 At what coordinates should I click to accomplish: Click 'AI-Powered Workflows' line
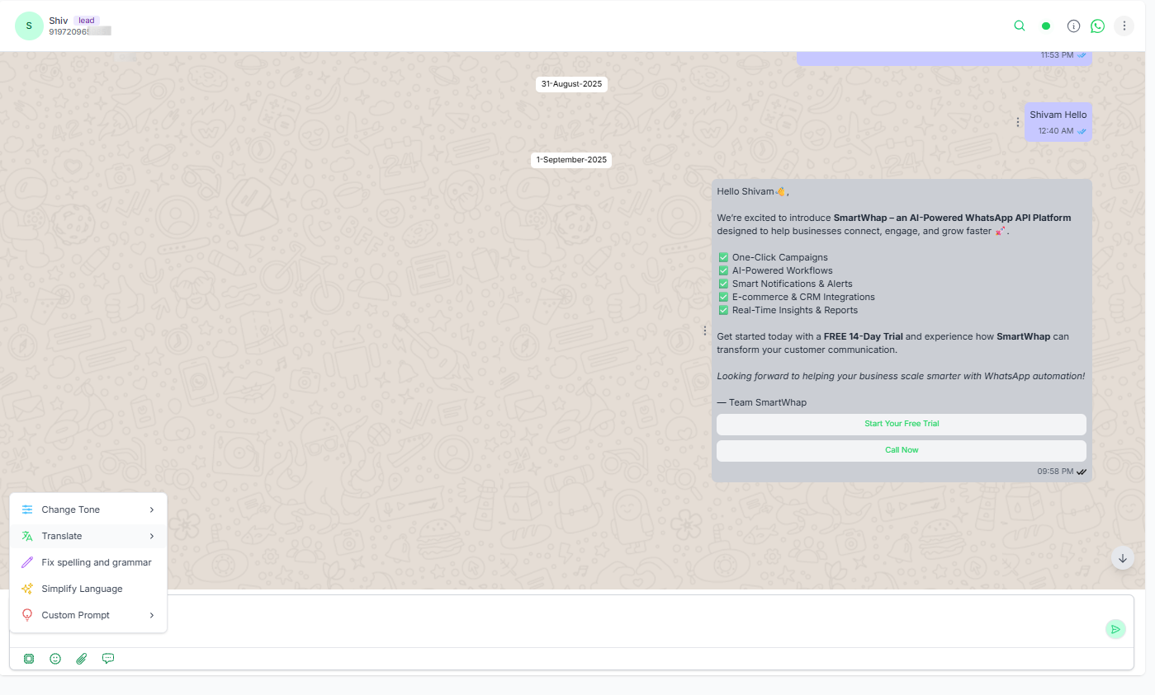782,270
